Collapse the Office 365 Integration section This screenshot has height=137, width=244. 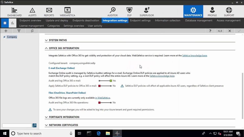pos(46,48)
